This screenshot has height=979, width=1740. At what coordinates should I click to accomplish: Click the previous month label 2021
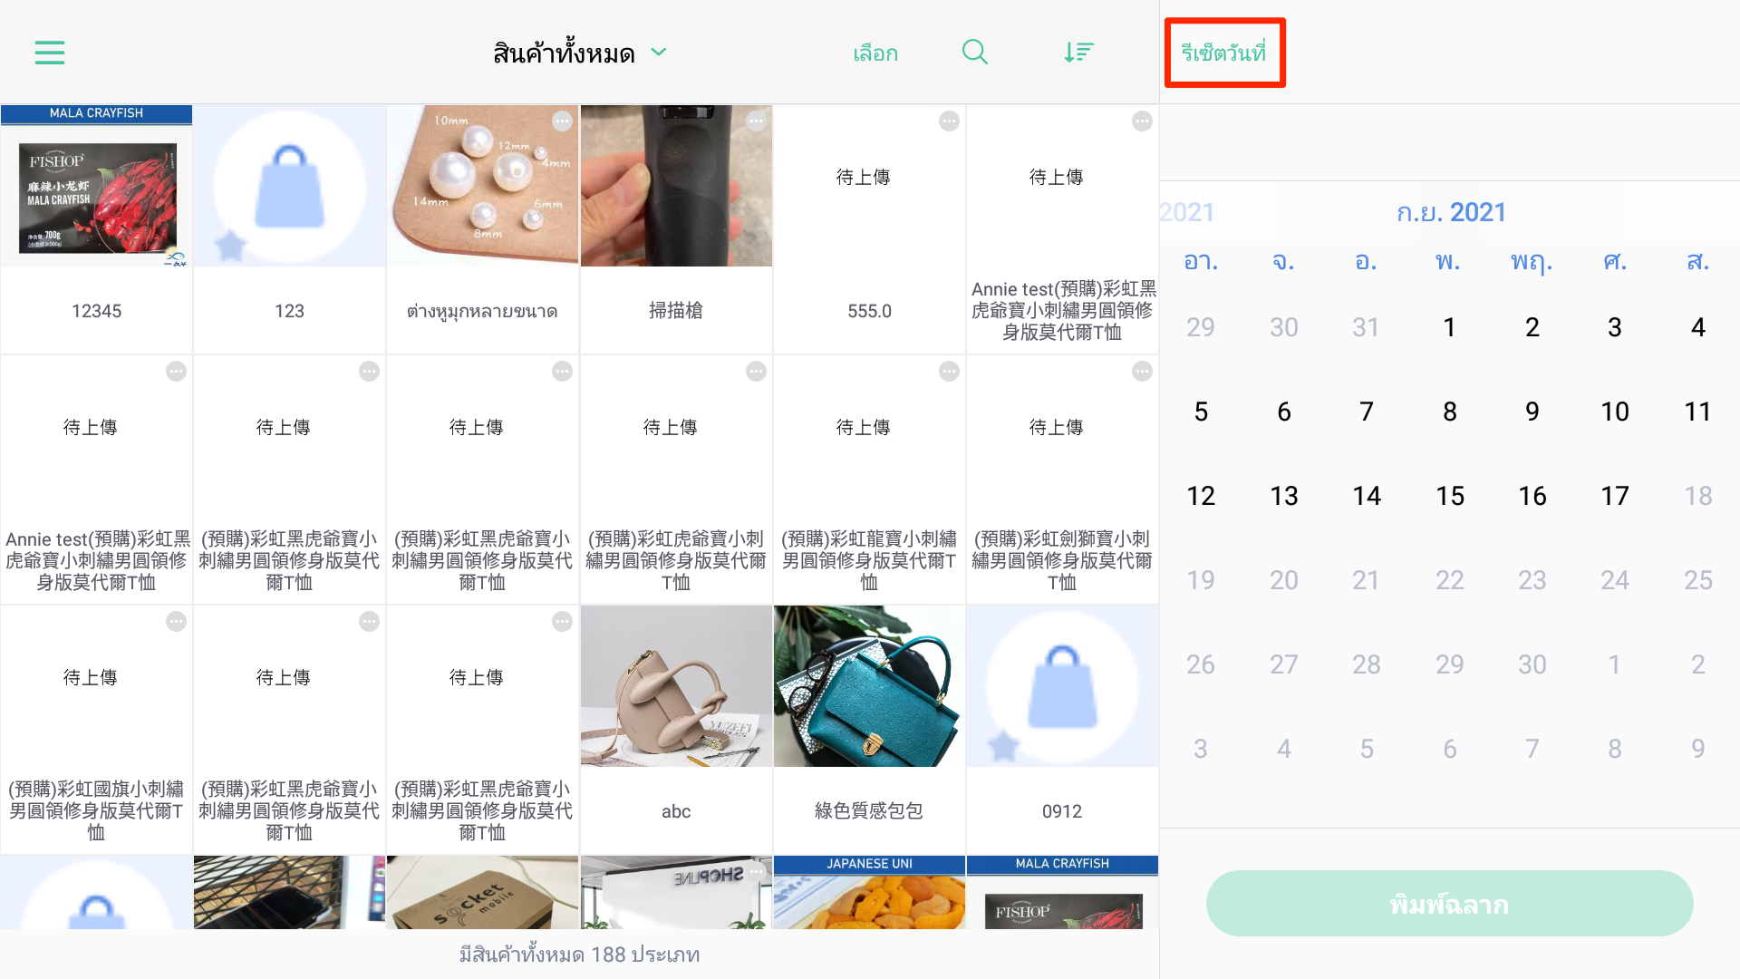(1187, 212)
